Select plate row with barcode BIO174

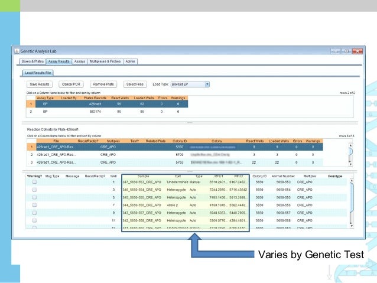click(x=95, y=111)
